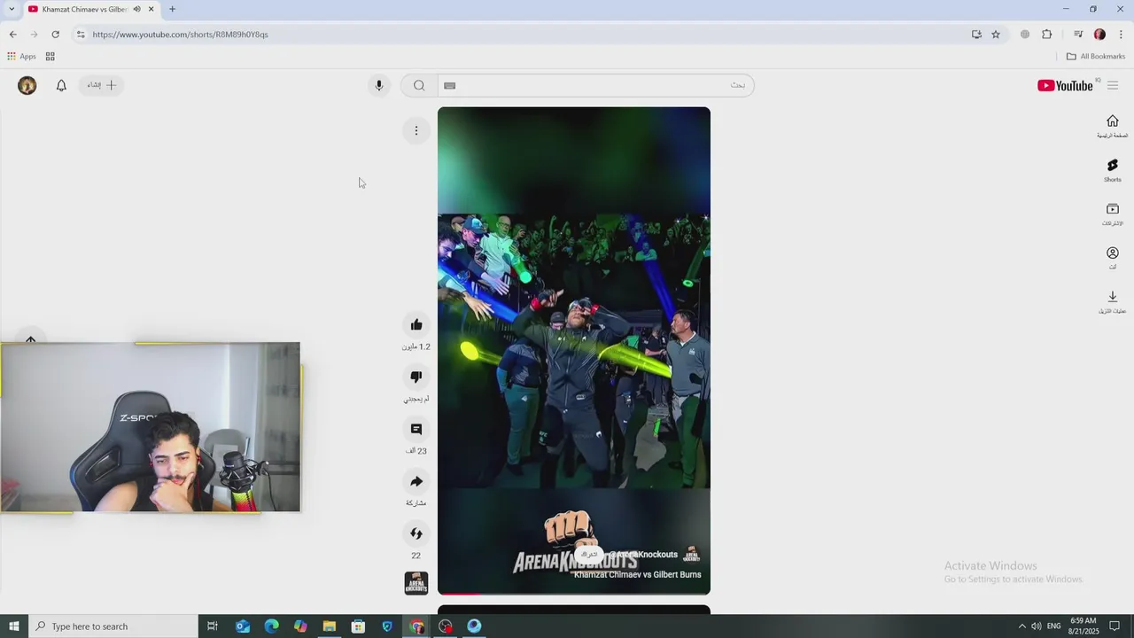This screenshot has height=638, width=1134.
Task: Click the Khamzat Chimaev vs Gilbert Burns title
Action: coord(638,574)
